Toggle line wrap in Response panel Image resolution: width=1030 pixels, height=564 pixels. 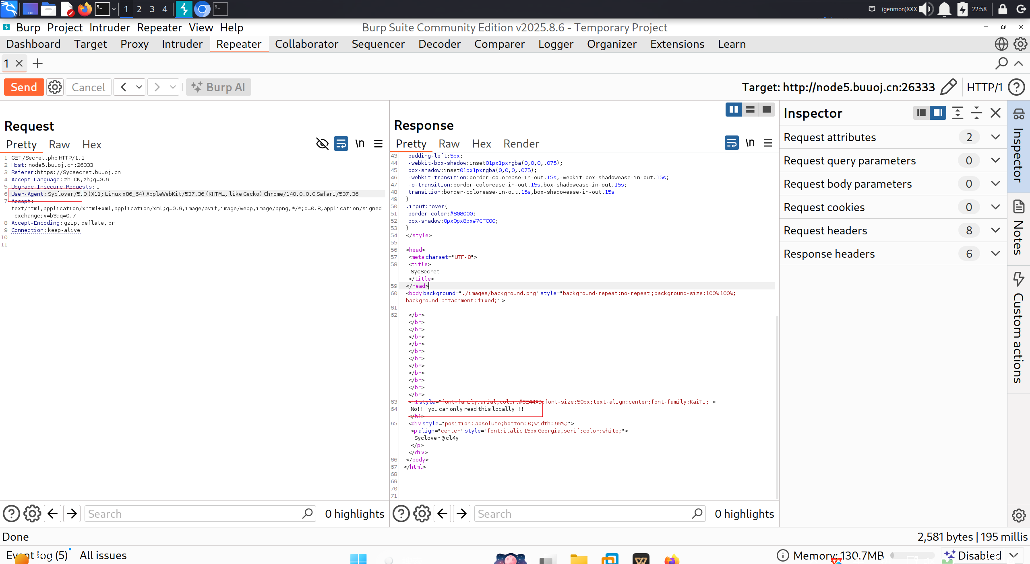click(731, 143)
